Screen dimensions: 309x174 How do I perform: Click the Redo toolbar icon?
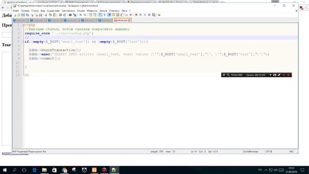pyautogui.click(x=64, y=15)
